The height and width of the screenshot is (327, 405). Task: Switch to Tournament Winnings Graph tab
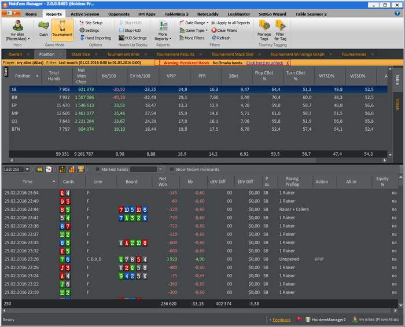(297, 54)
